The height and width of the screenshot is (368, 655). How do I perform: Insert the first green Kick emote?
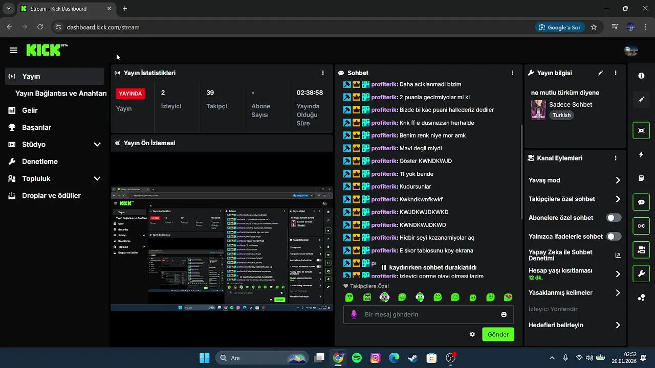[x=350, y=297]
